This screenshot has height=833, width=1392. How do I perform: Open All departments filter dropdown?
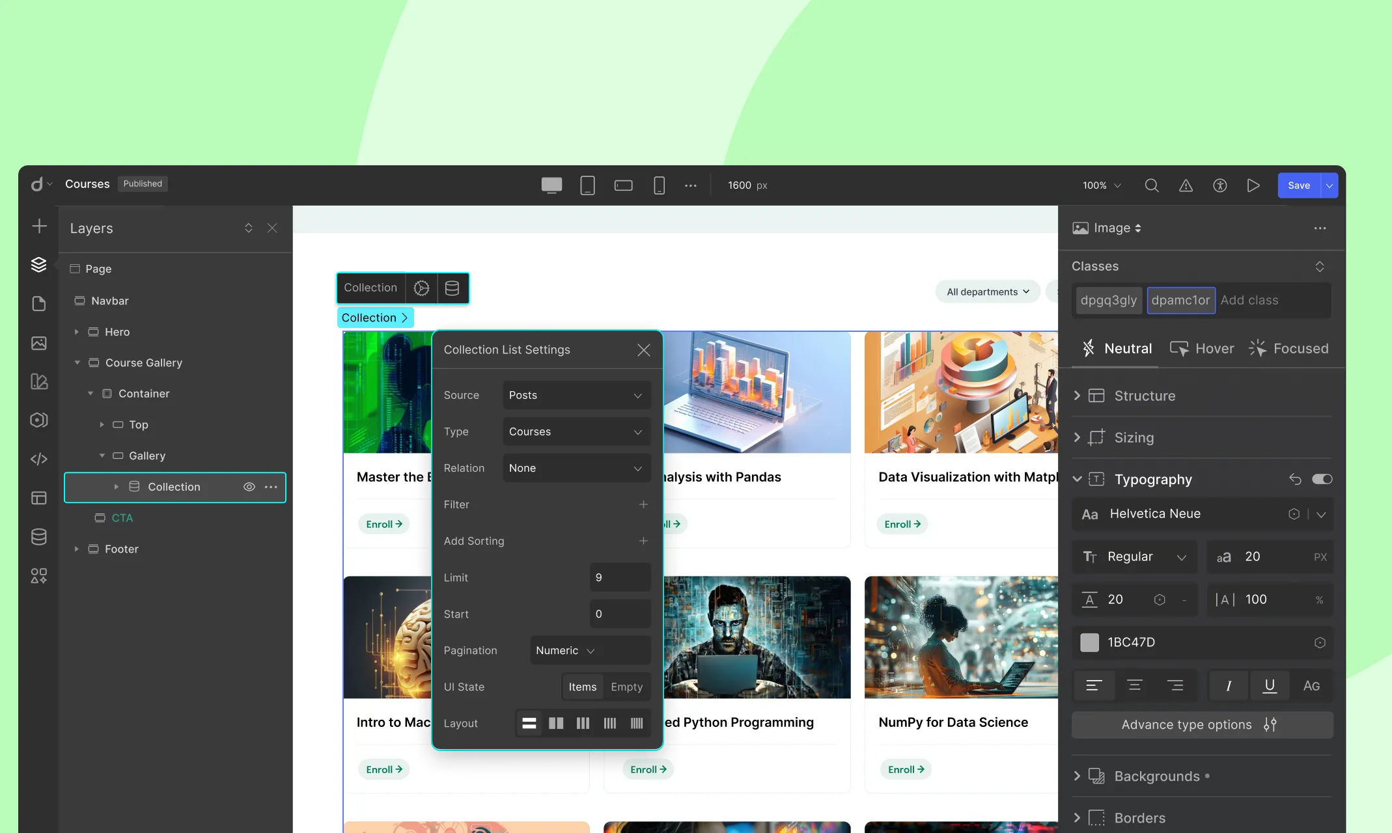[x=988, y=292]
